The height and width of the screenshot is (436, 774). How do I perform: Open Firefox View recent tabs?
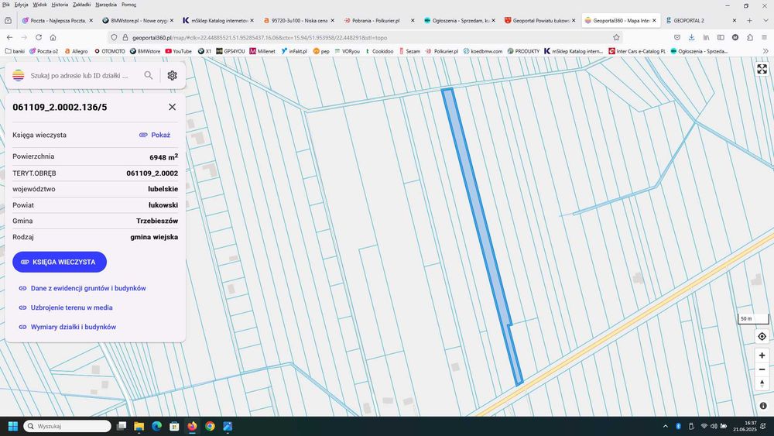pyautogui.click(x=8, y=21)
